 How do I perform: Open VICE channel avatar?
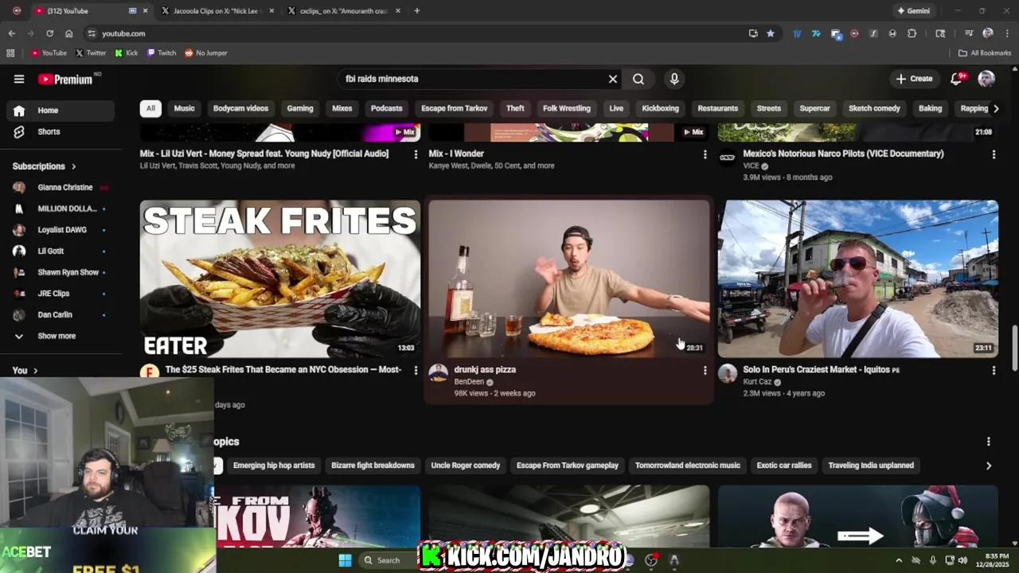click(x=728, y=158)
